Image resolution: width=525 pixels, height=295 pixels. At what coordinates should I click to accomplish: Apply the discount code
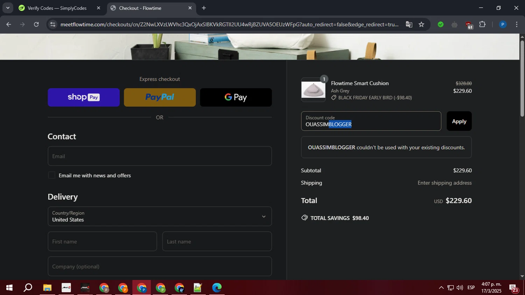(459, 121)
